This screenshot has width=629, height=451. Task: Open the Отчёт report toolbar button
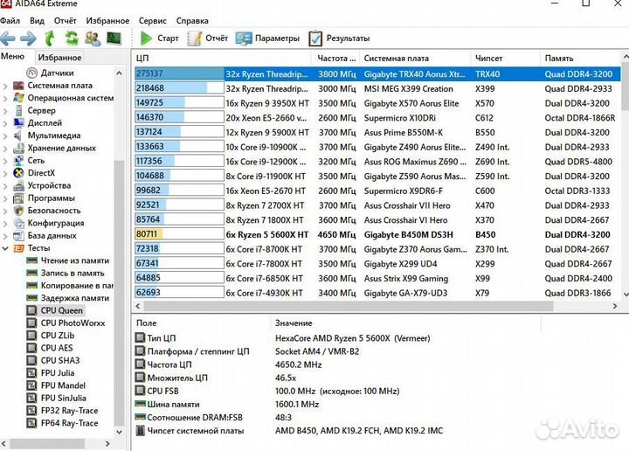(208, 38)
